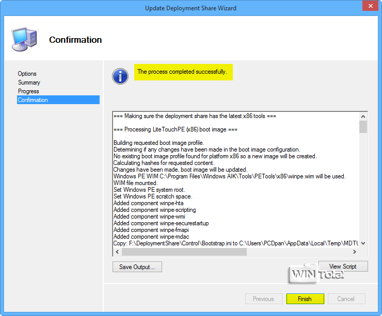
Task: Click 'Changes have been made, boot image' line
Action: pos(181,170)
